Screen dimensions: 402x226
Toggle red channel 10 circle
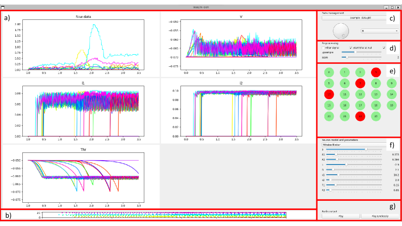pyautogui.click(x=329, y=94)
